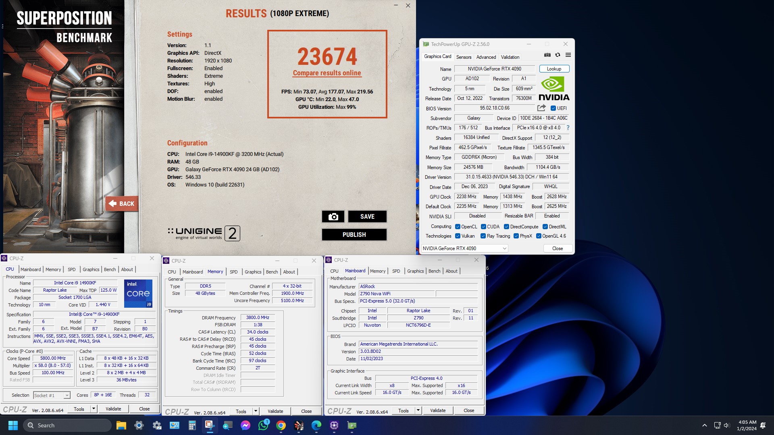Open Graphics tab in the Mainboard CPU-Z window

(x=415, y=271)
